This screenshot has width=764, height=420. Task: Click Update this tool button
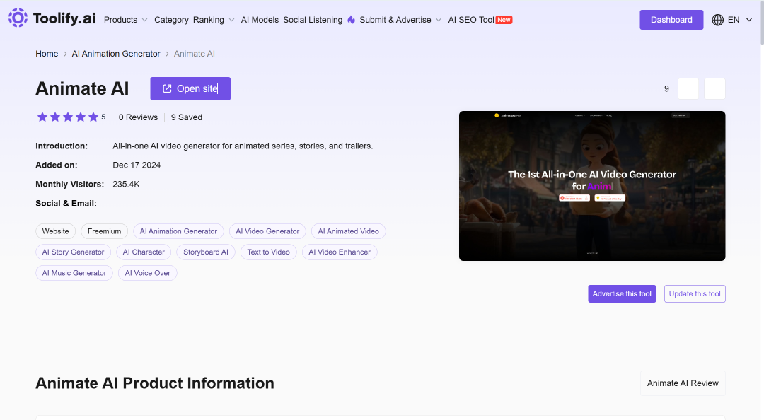pos(695,294)
